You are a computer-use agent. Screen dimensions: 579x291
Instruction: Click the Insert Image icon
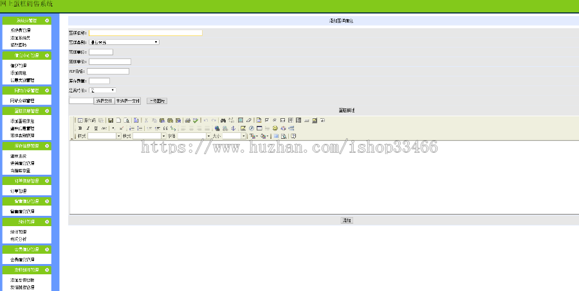(x=243, y=128)
